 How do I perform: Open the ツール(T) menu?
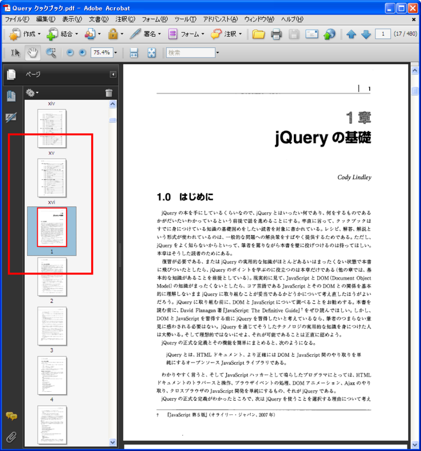coord(185,19)
